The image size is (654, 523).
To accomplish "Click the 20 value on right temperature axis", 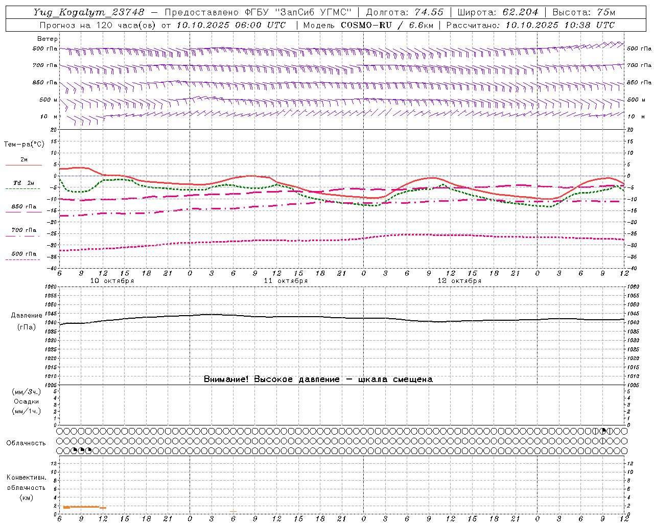I will click(x=629, y=130).
